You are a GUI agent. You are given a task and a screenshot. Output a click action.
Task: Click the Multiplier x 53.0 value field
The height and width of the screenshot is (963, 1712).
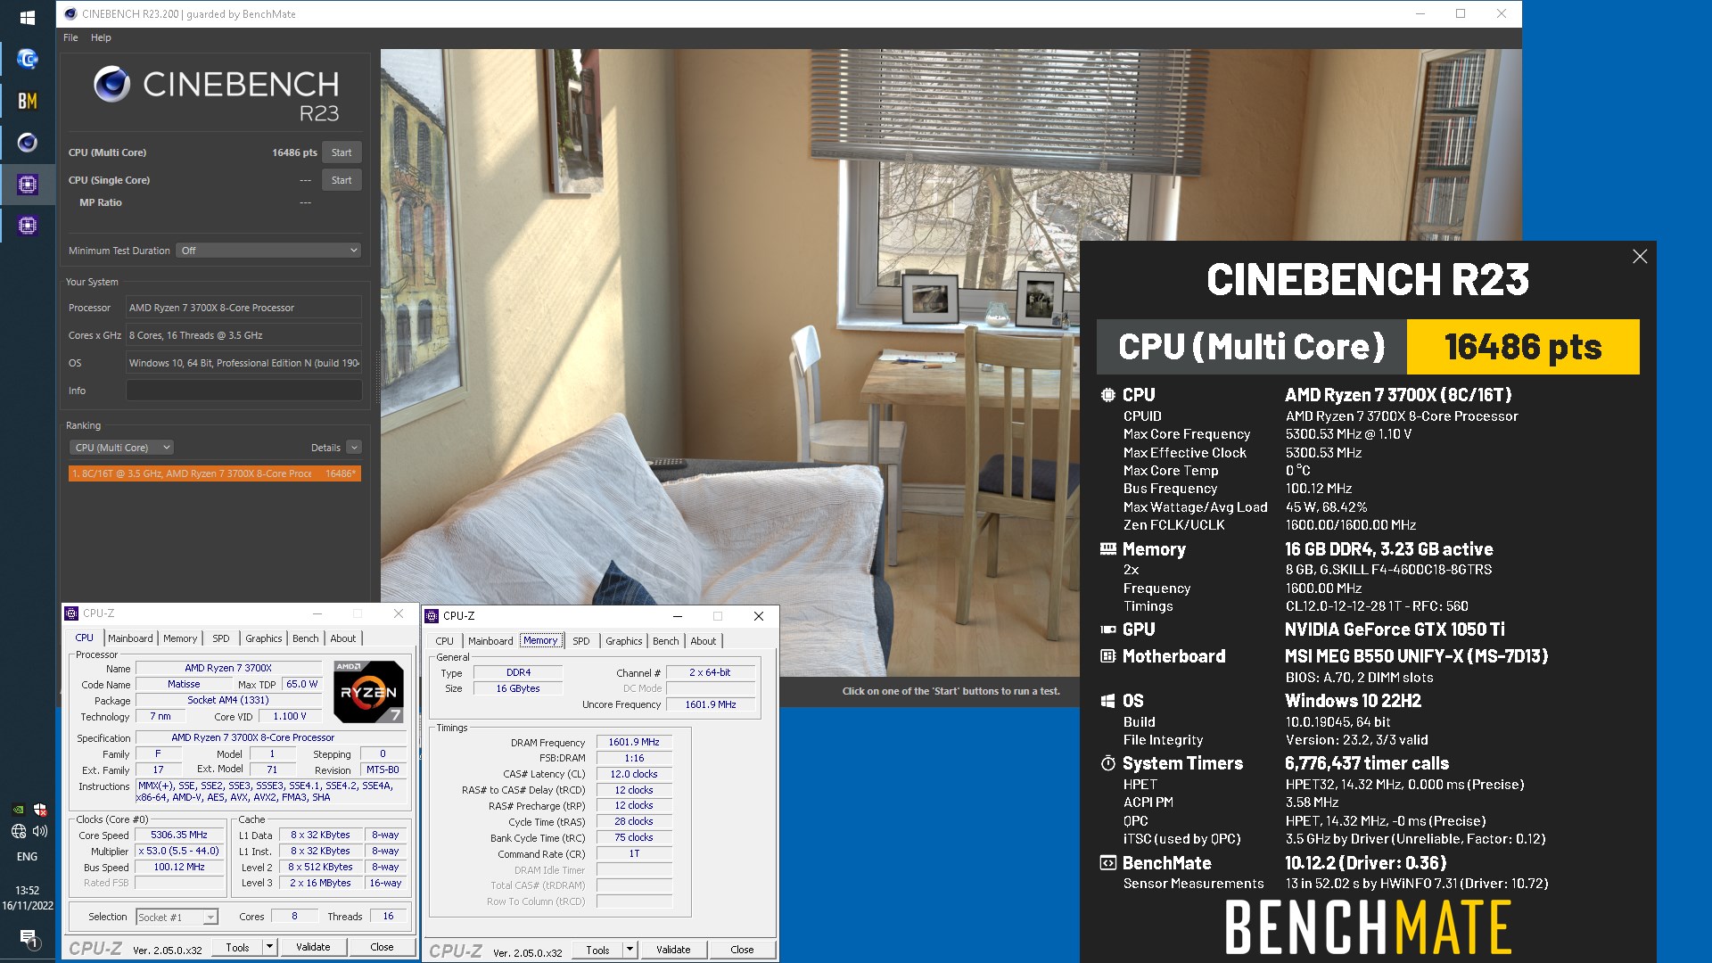click(x=178, y=852)
